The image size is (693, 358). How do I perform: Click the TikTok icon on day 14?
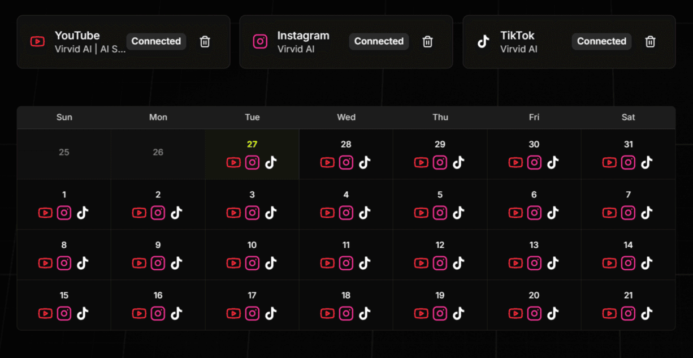pos(647,264)
